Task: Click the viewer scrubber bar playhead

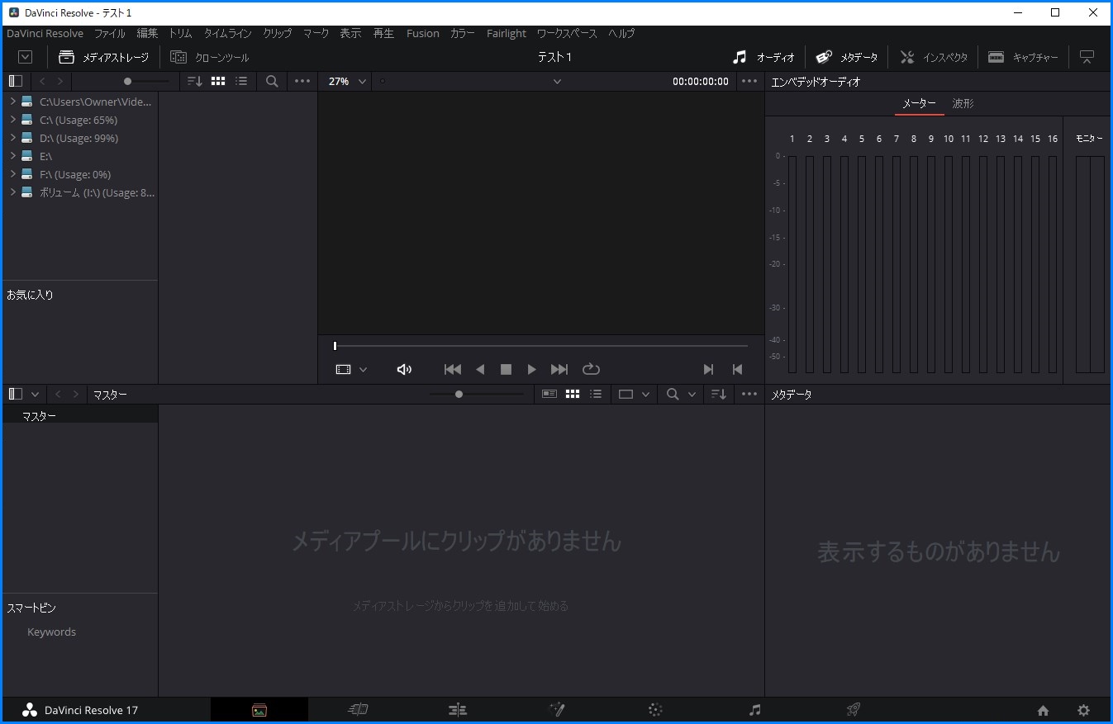Action: [335, 346]
